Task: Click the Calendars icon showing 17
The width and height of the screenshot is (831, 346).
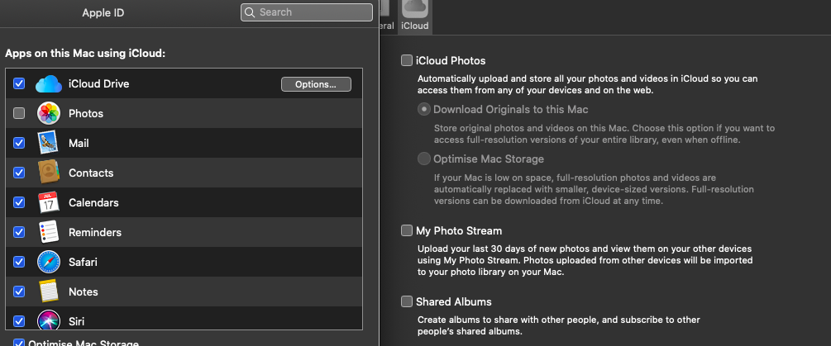Action: click(x=49, y=202)
